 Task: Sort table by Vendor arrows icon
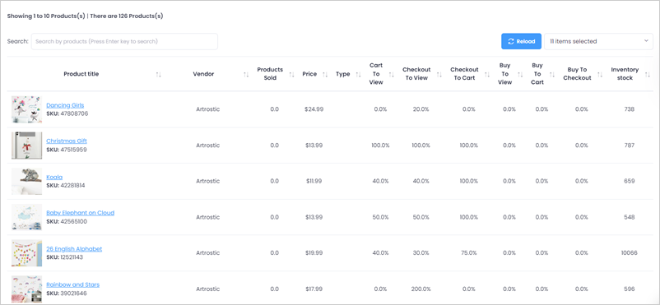click(246, 75)
